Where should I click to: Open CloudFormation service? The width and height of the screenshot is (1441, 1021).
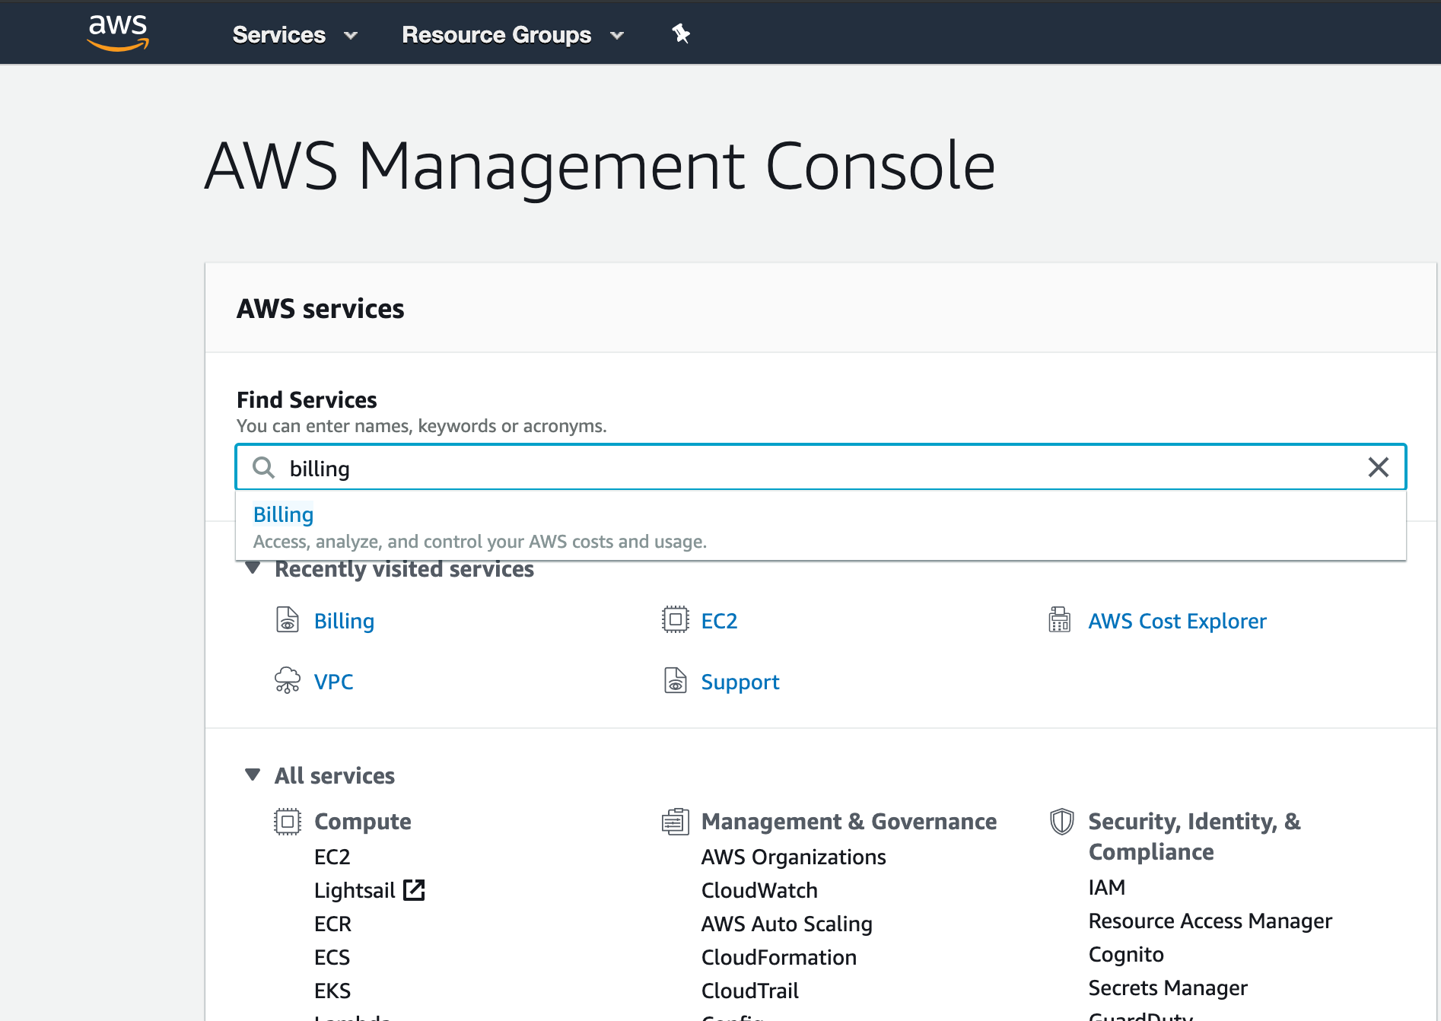click(x=778, y=957)
